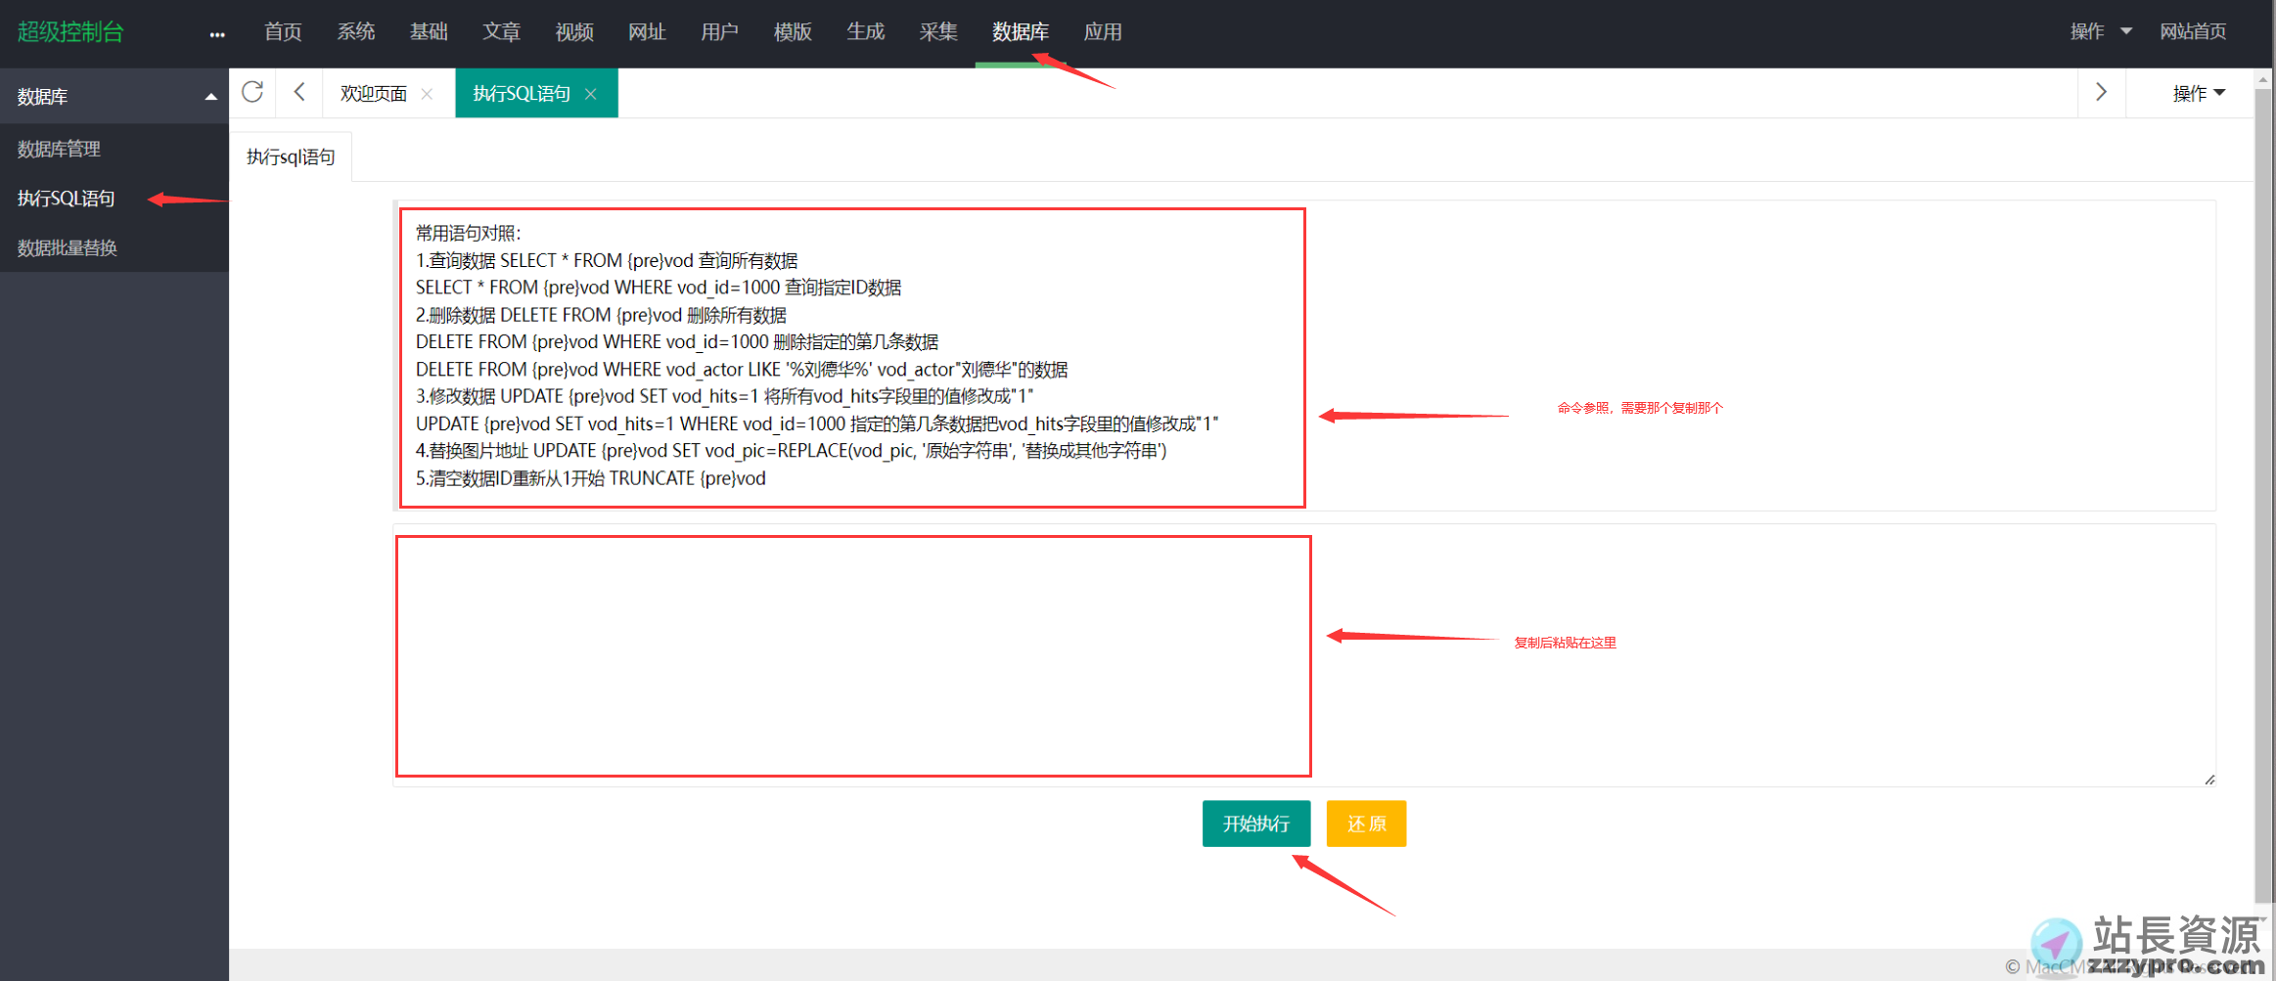Image resolution: width=2276 pixels, height=981 pixels.
Task: Click the 开始执行 button
Action: pyautogui.click(x=1255, y=824)
